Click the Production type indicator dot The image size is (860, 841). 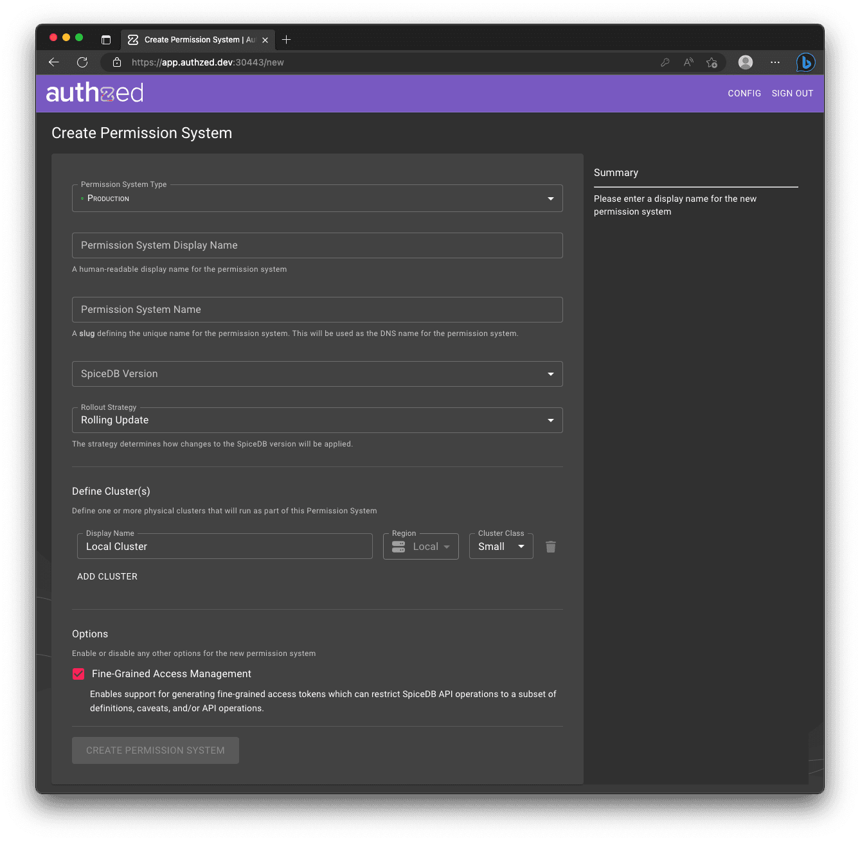tap(83, 199)
